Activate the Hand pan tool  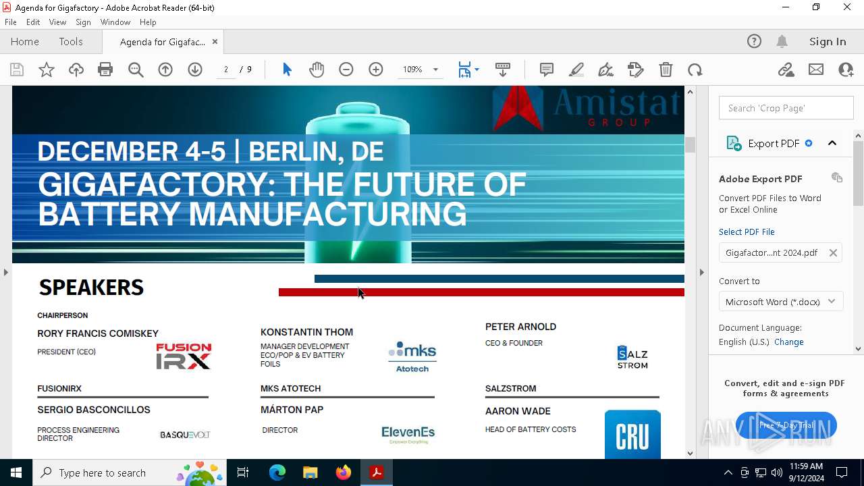(317, 70)
